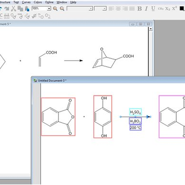The height and width of the screenshot is (185, 185).
Task: Select the reaction arrow in Document-5
Action: 73,61
